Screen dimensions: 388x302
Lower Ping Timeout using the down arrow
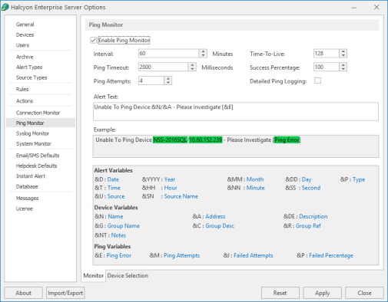(192, 69)
